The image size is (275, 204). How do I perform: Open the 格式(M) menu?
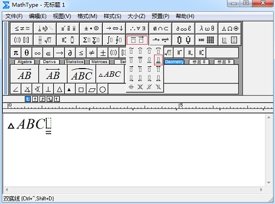87,16
